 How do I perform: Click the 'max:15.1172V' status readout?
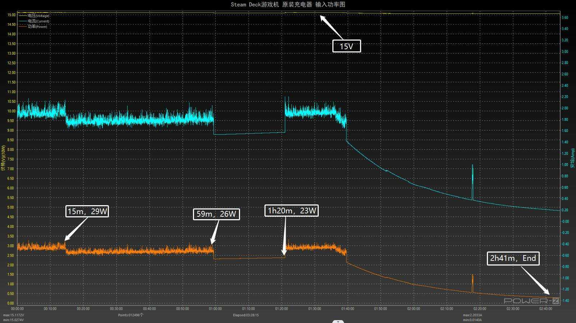click(x=14, y=315)
